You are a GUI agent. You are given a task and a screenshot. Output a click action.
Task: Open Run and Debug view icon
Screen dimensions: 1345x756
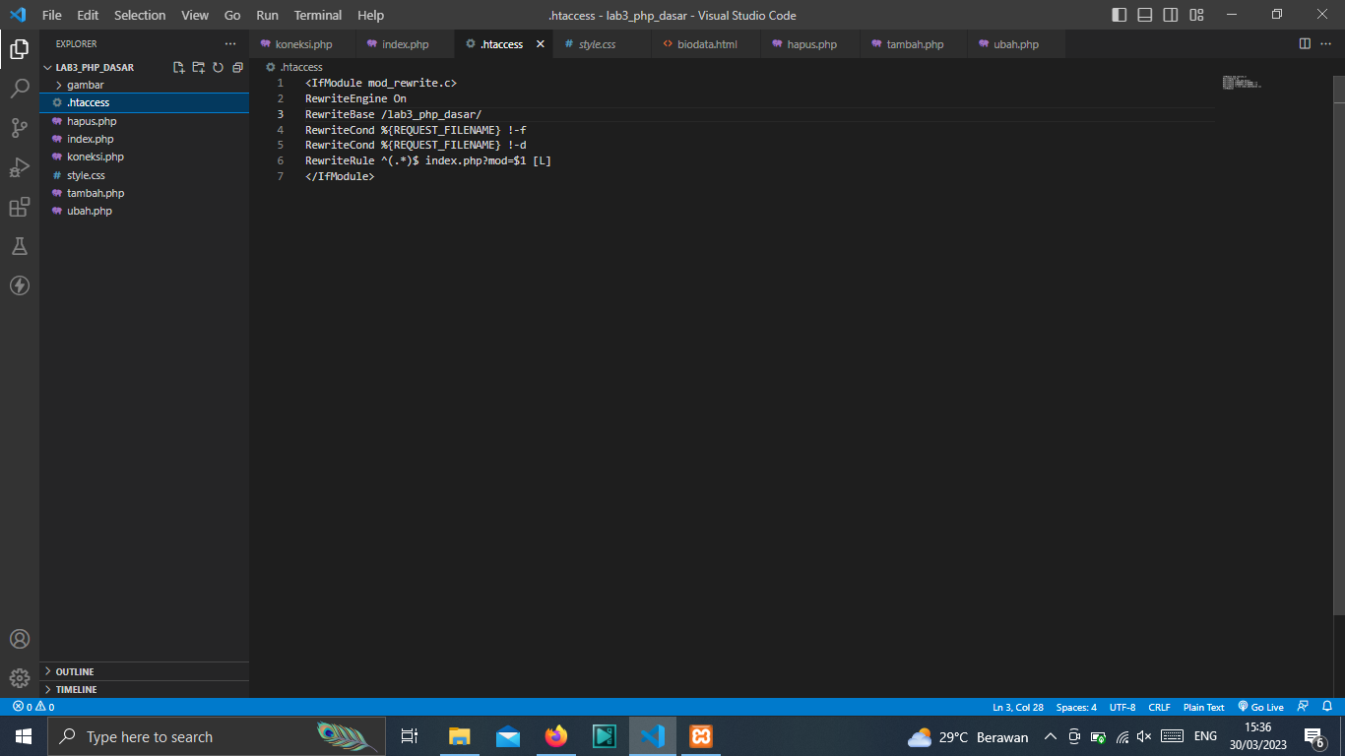pyautogui.click(x=20, y=167)
